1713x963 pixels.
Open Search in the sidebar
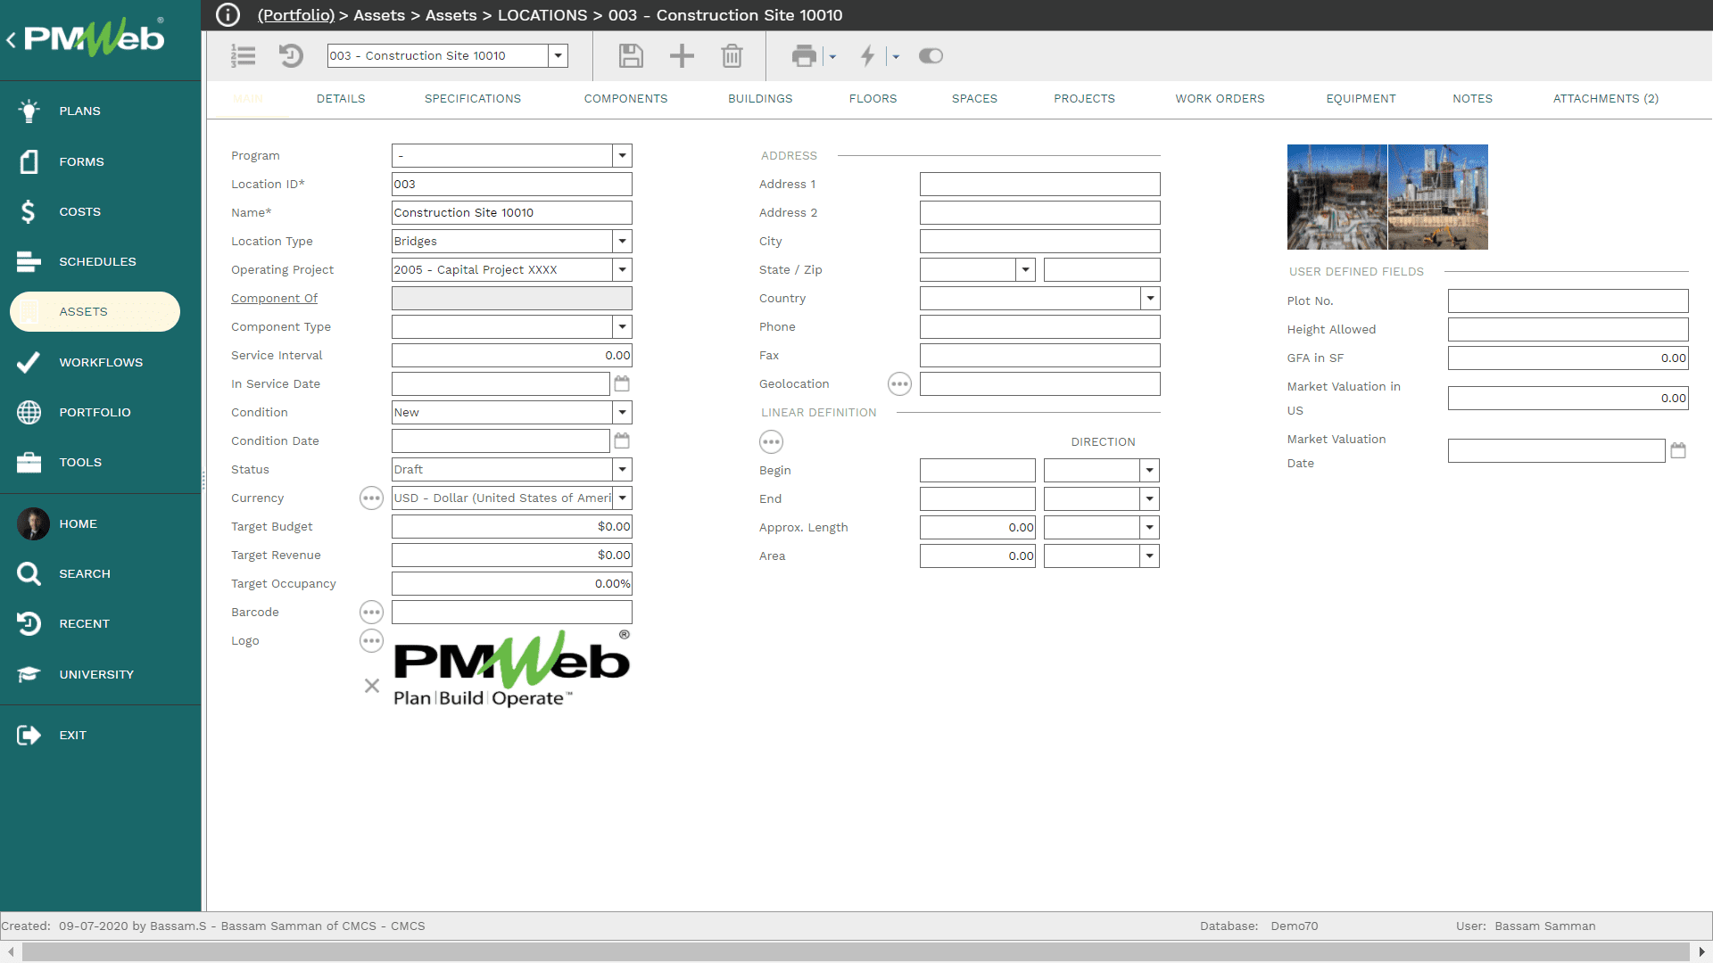pyautogui.click(x=85, y=574)
